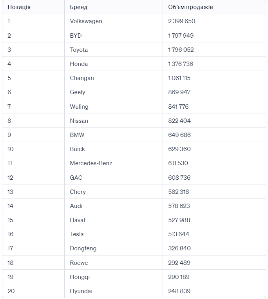Image resolution: width=268 pixels, height=299 pixels.
Task: Click the Позиція column header
Action: (19, 7)
